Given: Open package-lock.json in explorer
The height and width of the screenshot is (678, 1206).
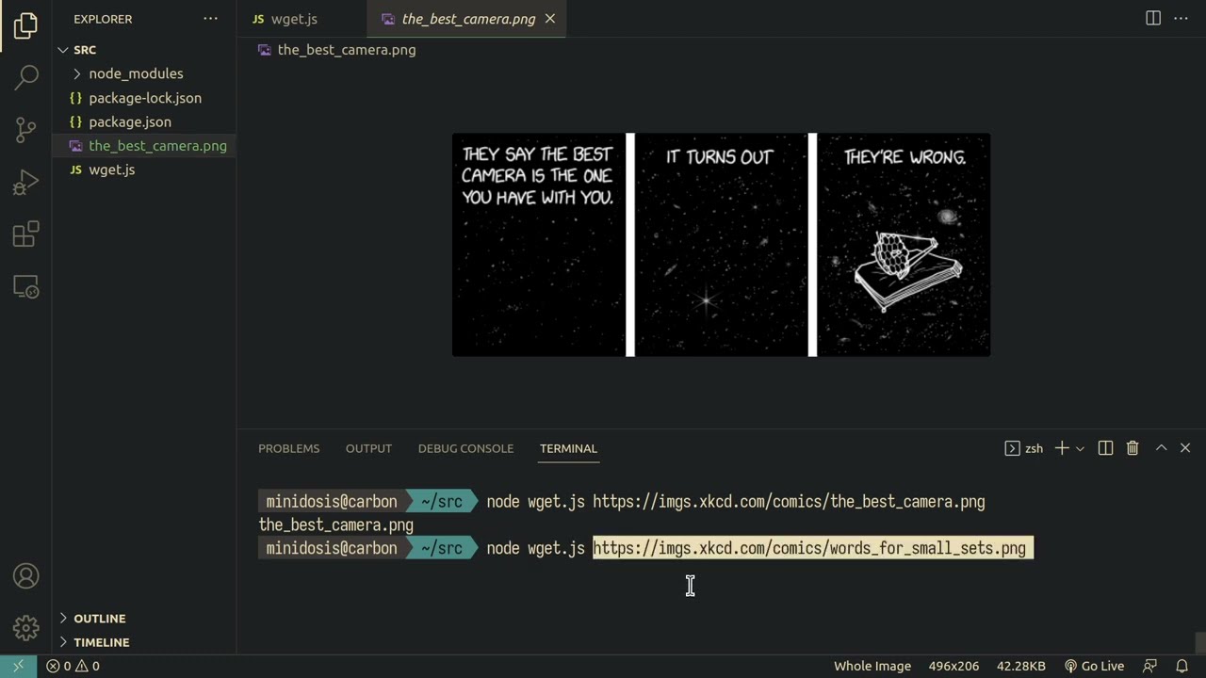Looking at the screenshot, I should [x=144, y=98].
